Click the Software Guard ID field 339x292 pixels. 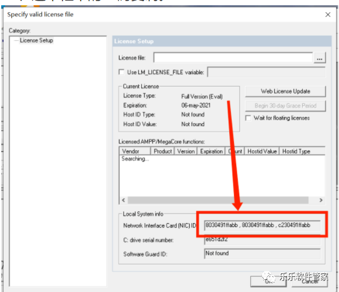[x=262, y=253]
